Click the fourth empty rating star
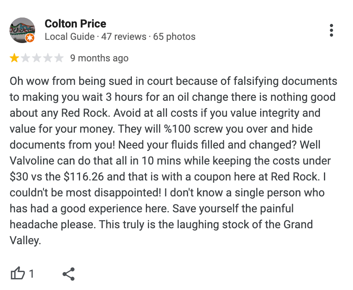The width and height of the screenshot is (353, 290). coord(48,58)
